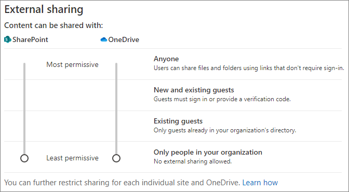This screenshot has height=192, width=349.
Task: Click "No external sharing allowed." description
Action: [193, 161]
